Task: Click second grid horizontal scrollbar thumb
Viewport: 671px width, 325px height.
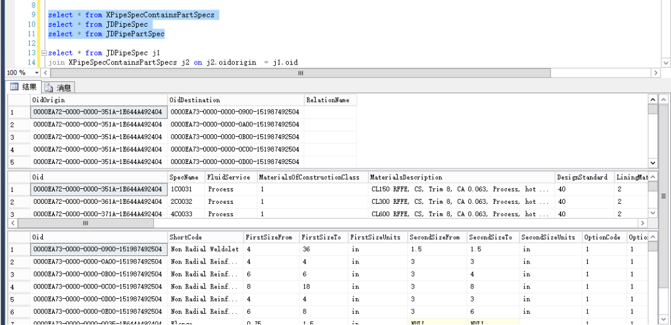Action: [86, 223]
